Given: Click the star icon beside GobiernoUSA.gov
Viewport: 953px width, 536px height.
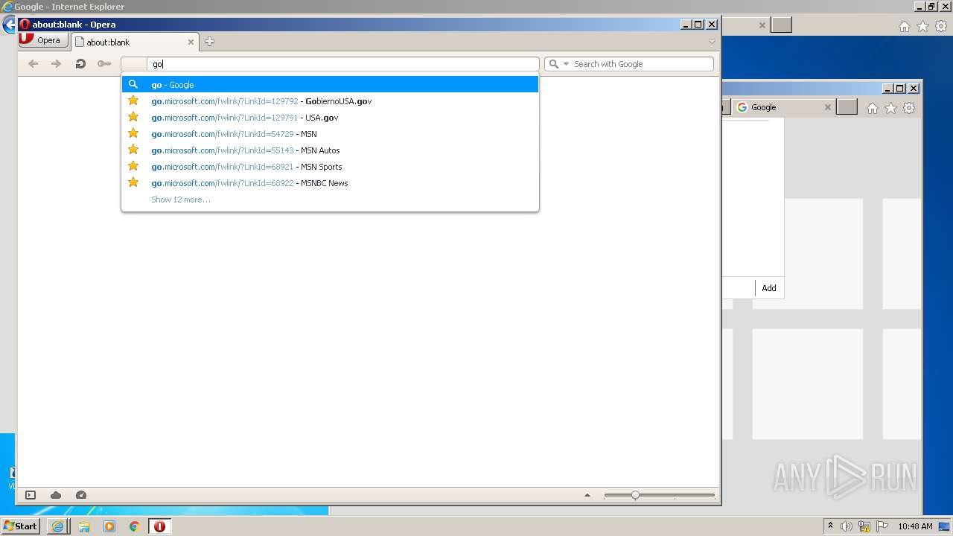Looking at the screenshot, I should click(133, 100).
